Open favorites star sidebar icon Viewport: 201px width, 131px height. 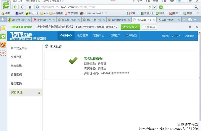click(3, 28)
